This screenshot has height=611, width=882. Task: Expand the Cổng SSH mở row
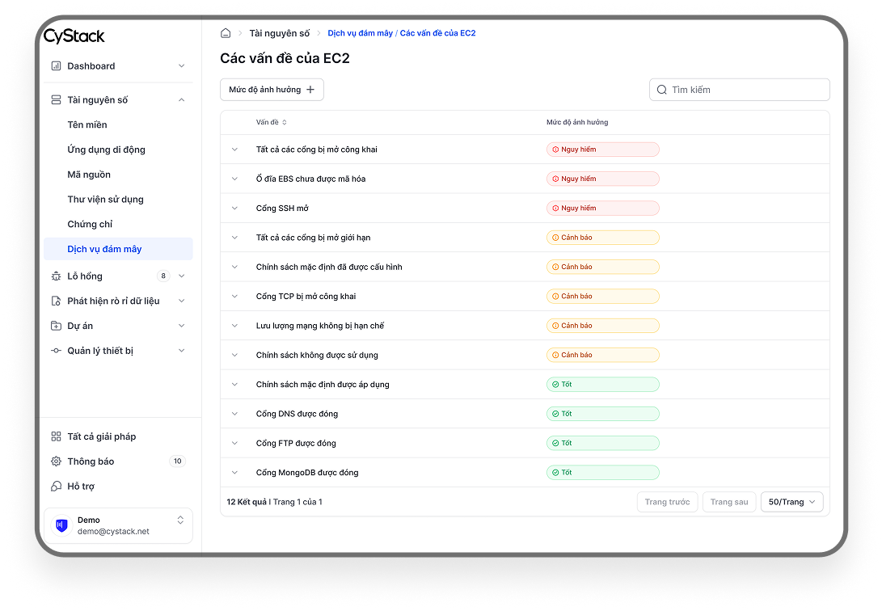[x=235, y=209]
